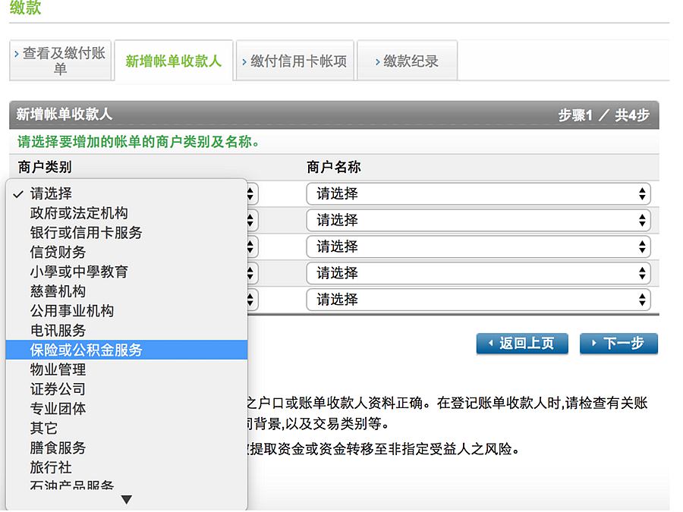683x512 pixels.
Task: Pick 信贷财务 from the open dropdown
Action: point(58,253)
